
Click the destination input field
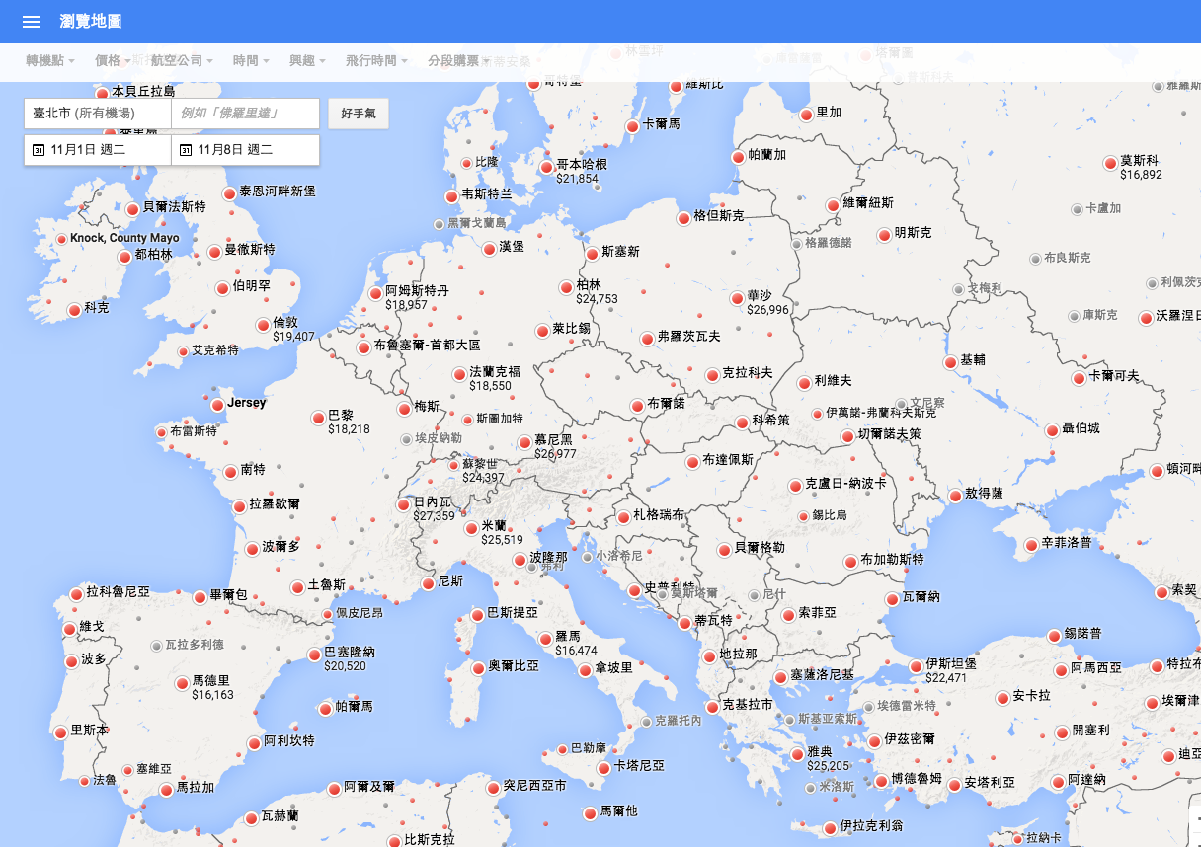pos(245,114)
